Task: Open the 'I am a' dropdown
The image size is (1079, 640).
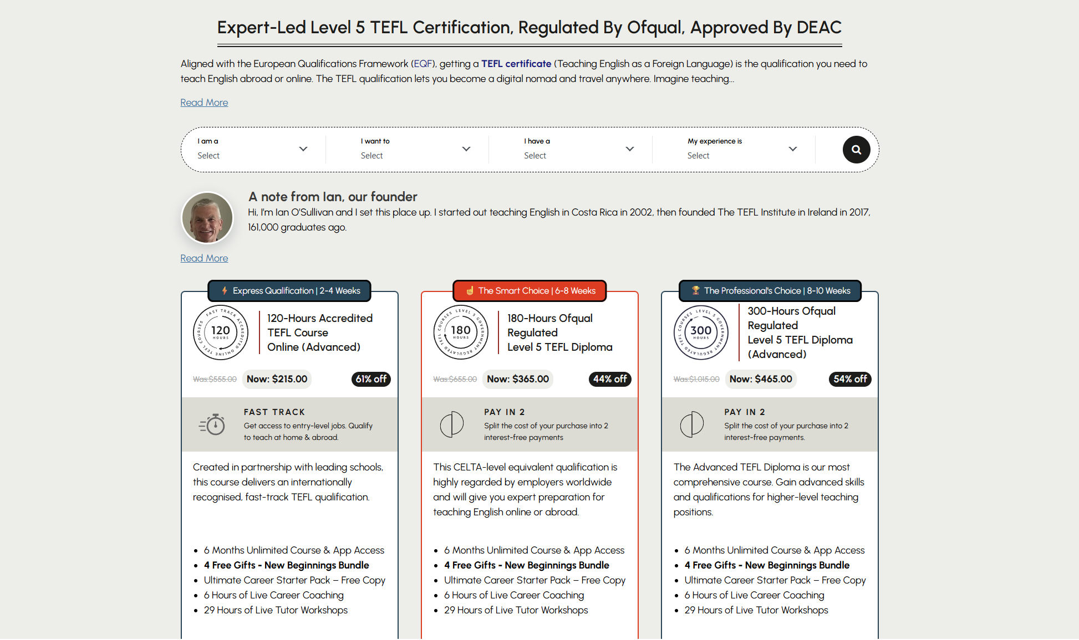Action: [x=252, y=149]
